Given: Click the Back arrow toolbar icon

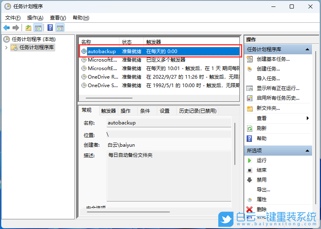Looking at the screenshot, I should pyautogui.click(x=7, y=28).
